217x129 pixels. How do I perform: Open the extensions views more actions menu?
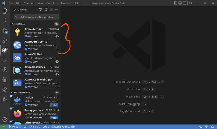[x=56, y=10]
